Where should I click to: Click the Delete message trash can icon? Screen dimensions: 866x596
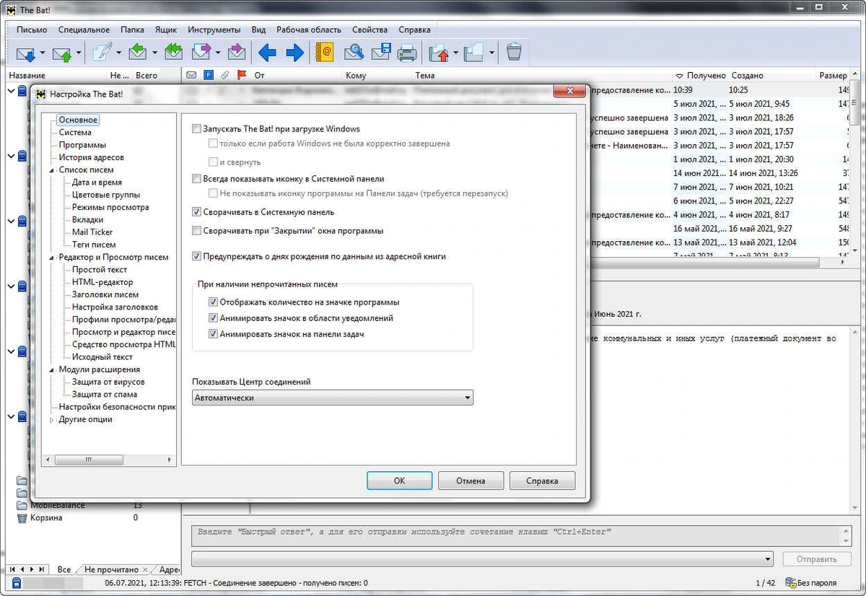click(513, 52)
